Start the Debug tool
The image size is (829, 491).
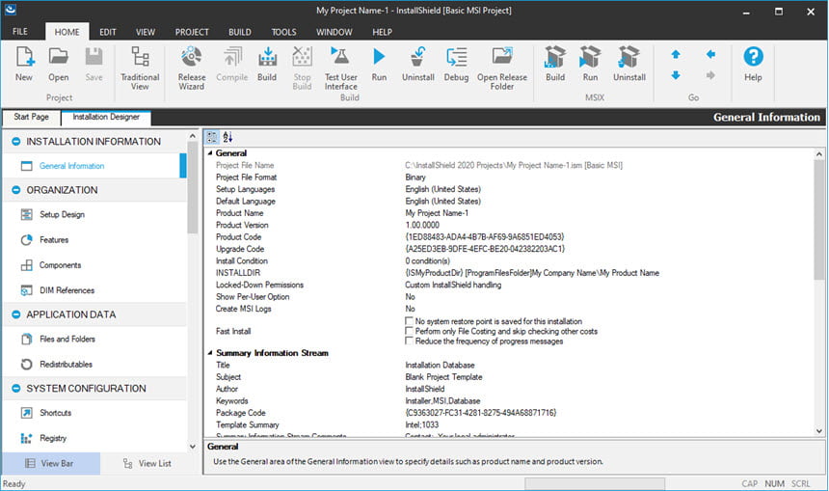(x=456, y=64)
